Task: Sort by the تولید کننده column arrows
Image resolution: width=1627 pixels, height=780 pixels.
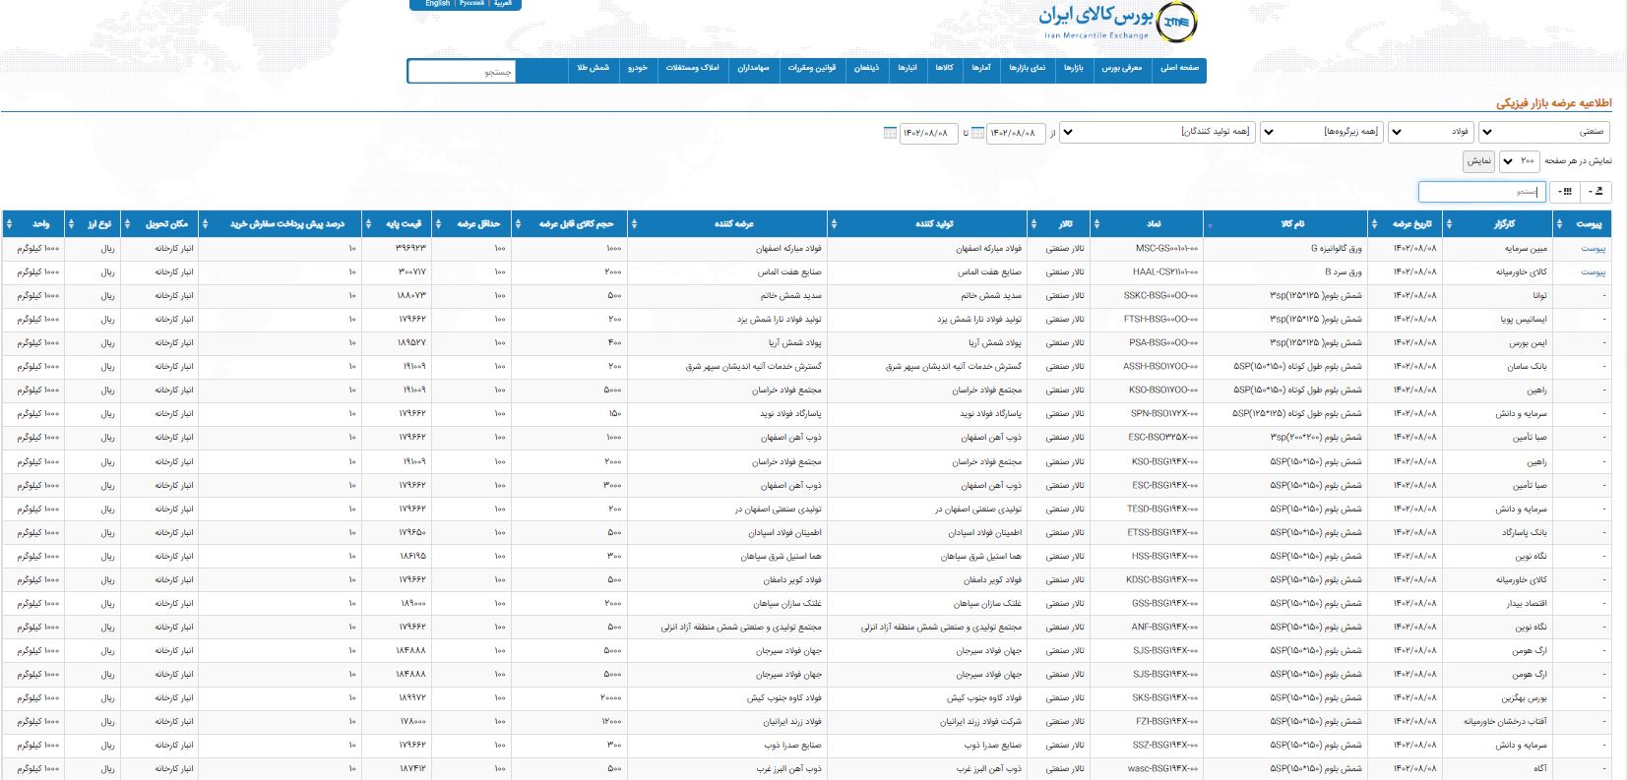Action: tap(834, 224)
